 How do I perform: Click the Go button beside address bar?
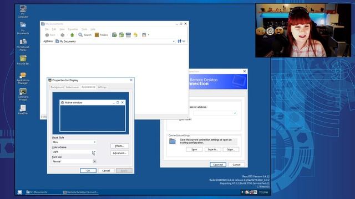(x=181, y=41)
